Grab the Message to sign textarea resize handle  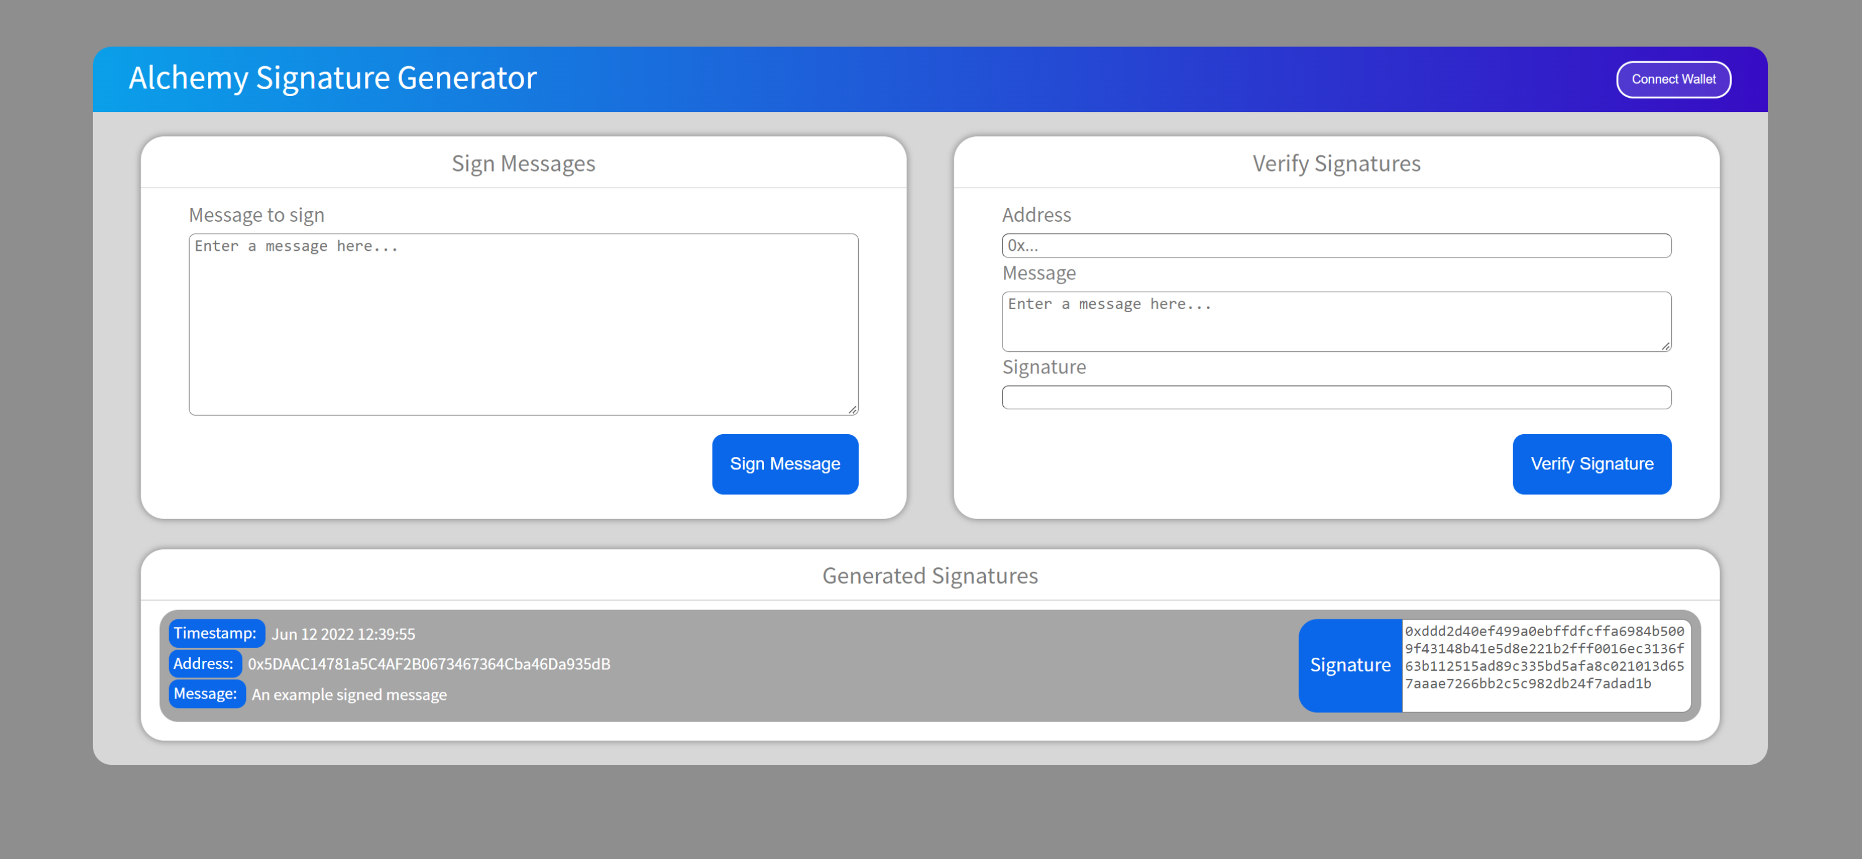[853, 409]
